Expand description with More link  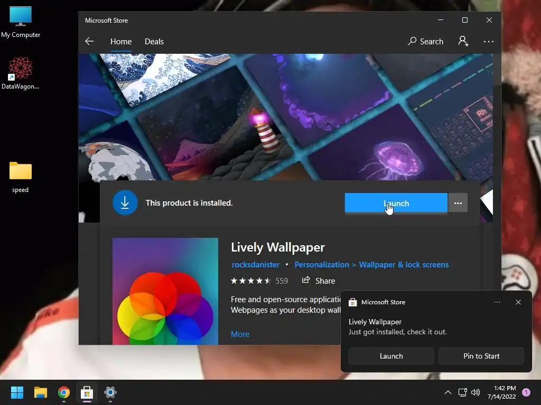click(240, 334)
